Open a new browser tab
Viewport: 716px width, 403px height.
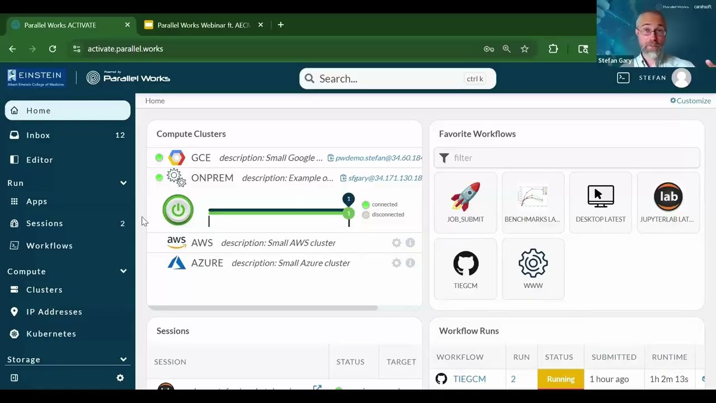pos(281,25)
